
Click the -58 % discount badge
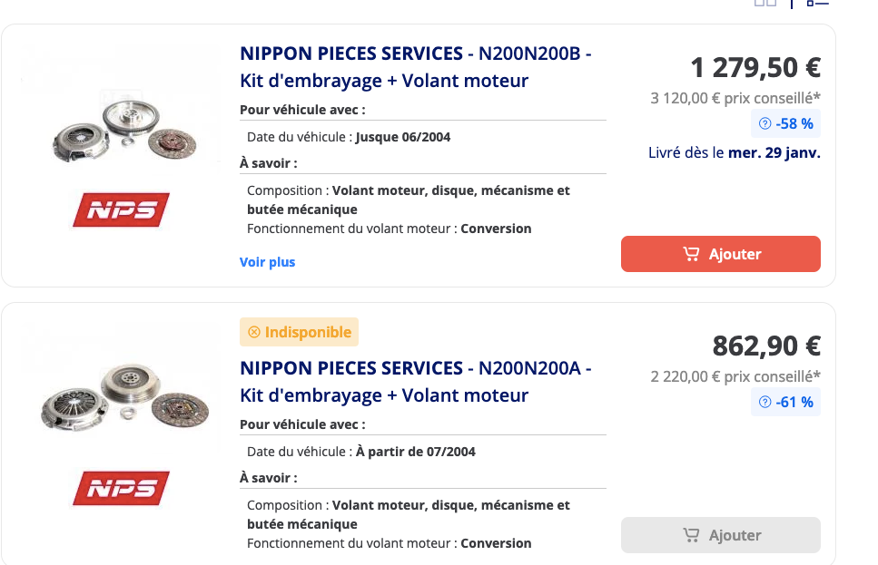pyautogui.click(x=785, y=123)
